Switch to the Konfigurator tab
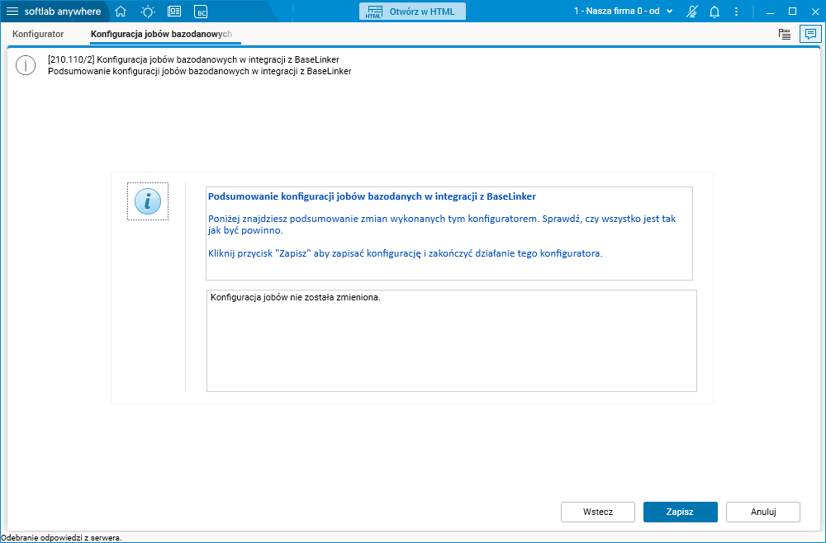 (38, 34)
